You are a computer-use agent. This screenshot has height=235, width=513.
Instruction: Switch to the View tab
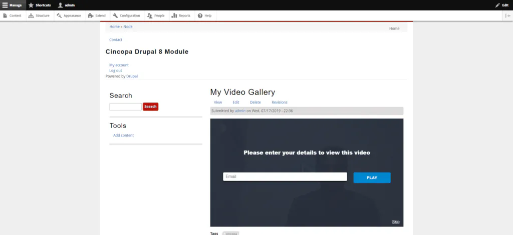pyautogui.click(x=218, y=102)
